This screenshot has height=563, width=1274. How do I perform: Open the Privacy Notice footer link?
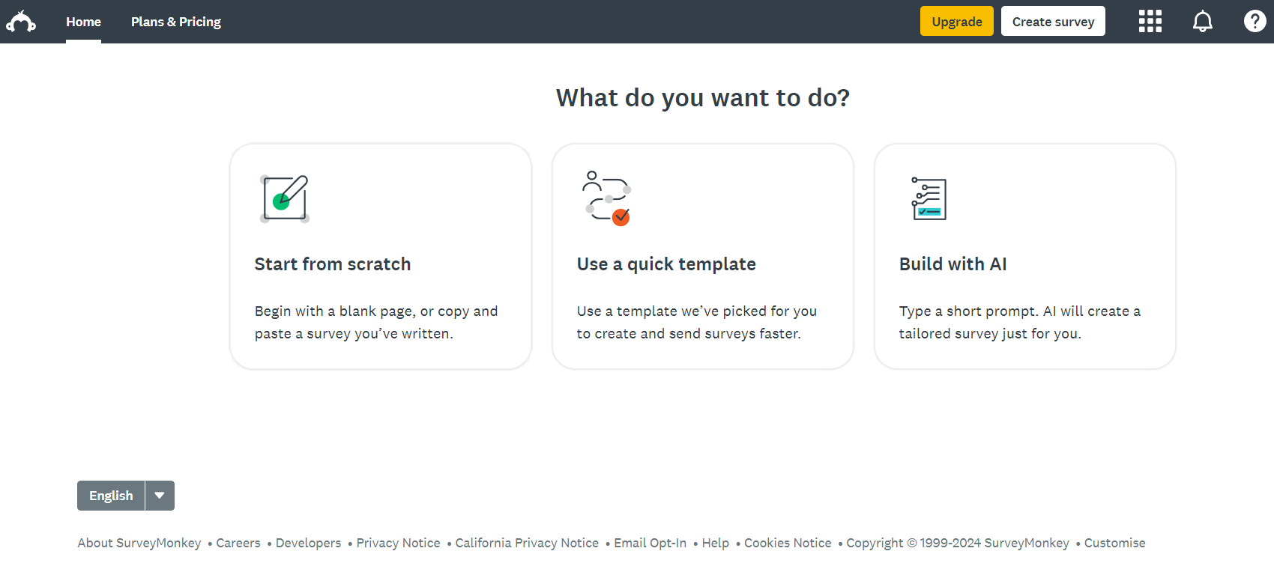[x=398, y=543]
